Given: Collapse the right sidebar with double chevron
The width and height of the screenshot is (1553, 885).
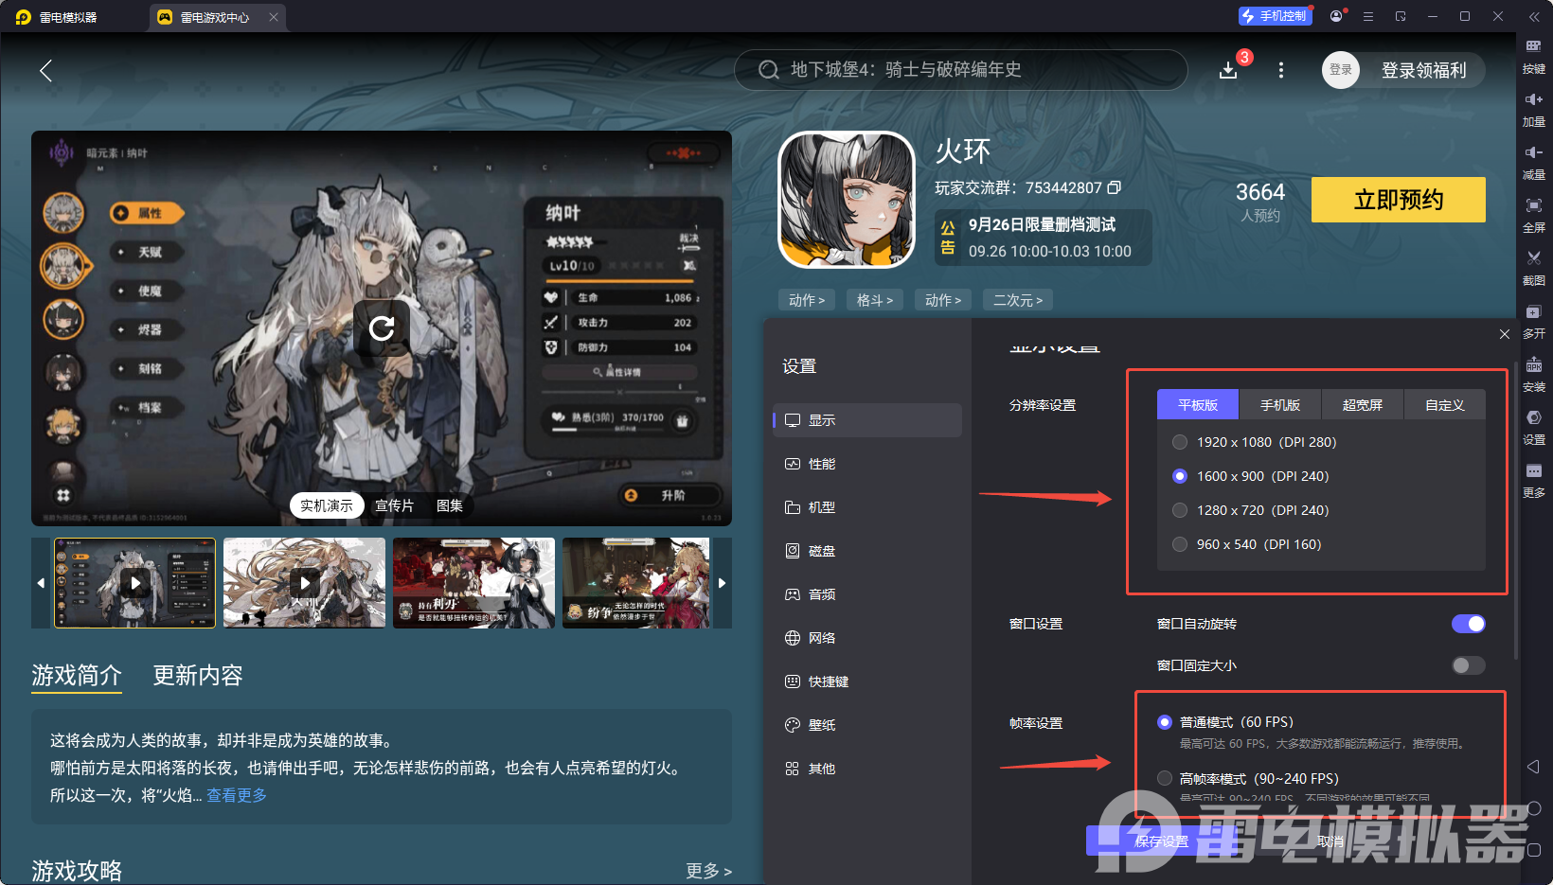Looking at the screenshot, I should coord(1534,17).
